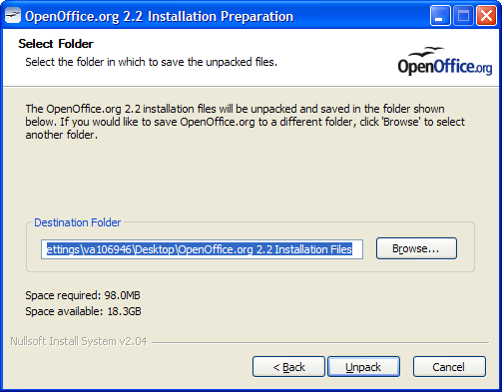
Task: Focus the Destination Folder path field
Action: tap(202, 249)
